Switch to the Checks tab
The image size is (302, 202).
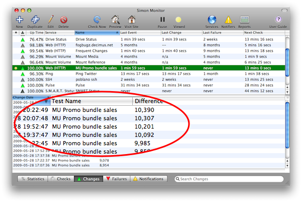point(61,179)
